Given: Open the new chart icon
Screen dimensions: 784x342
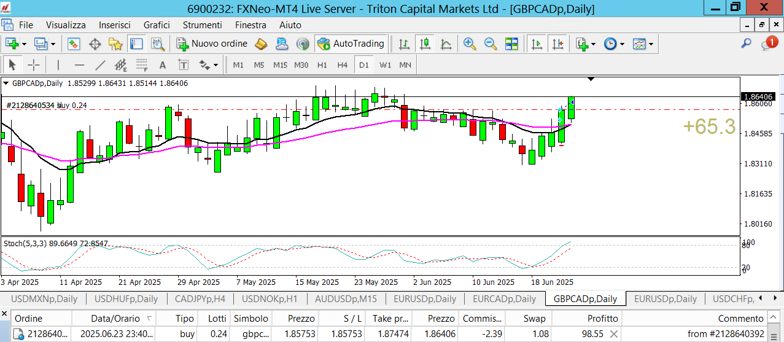Looking at the screenshot, I should point(12,44).
